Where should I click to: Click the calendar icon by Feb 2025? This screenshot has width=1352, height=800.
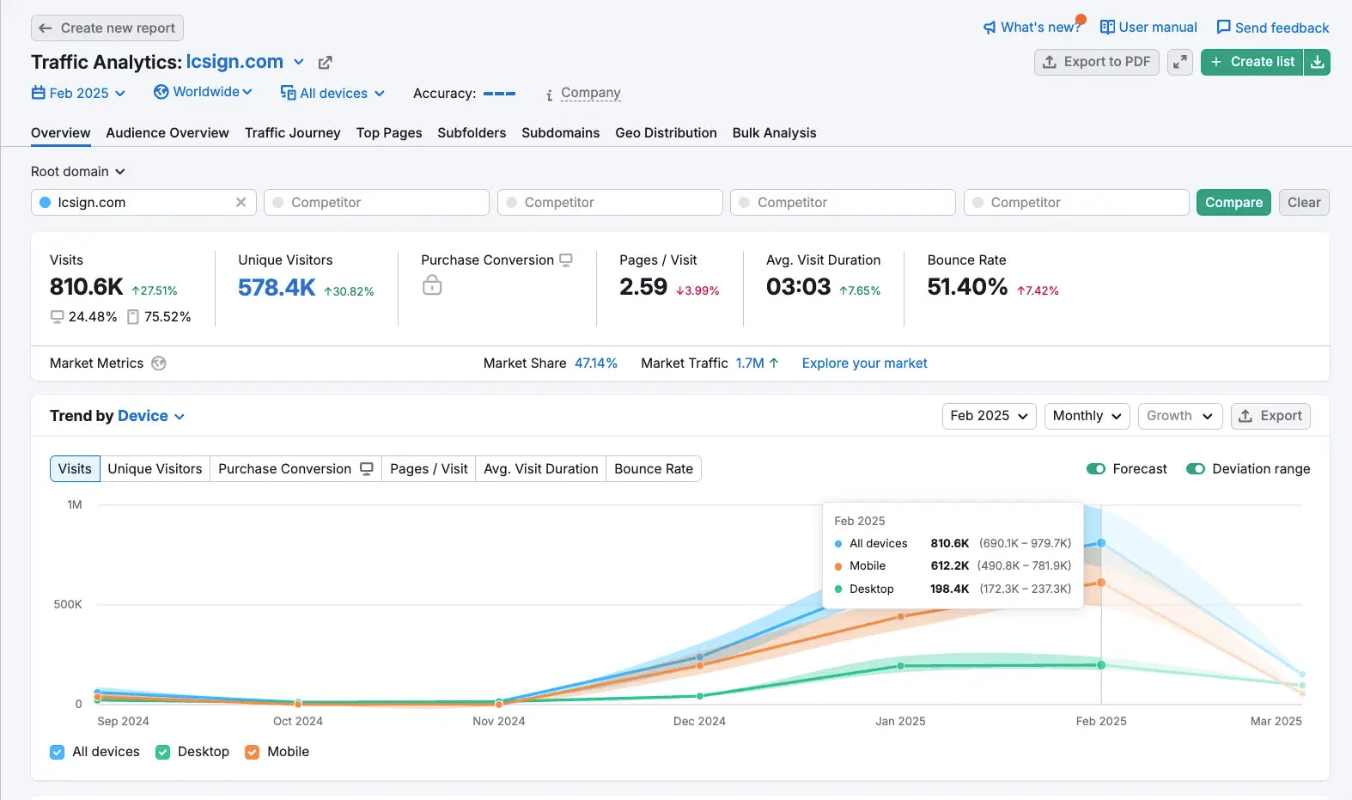[39, 93]
